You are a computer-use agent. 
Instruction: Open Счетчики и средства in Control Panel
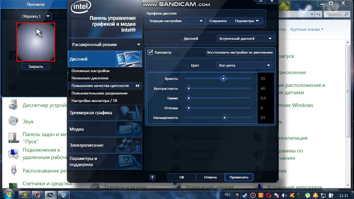47,183
